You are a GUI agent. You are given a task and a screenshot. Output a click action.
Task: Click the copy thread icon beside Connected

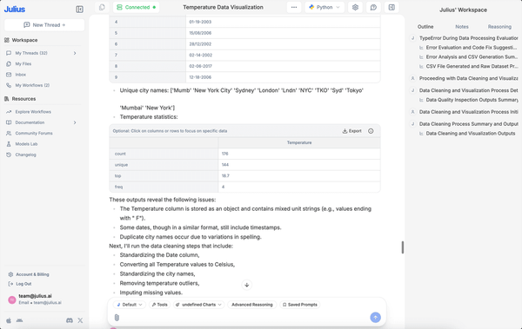(102, 7)
